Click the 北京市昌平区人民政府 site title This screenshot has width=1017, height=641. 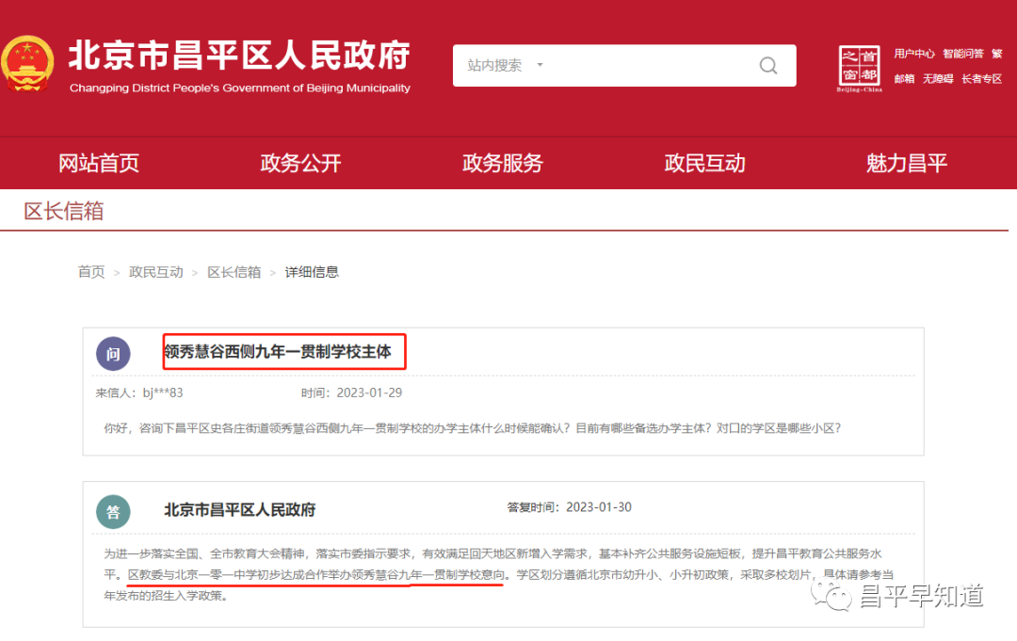coord(239,56)
